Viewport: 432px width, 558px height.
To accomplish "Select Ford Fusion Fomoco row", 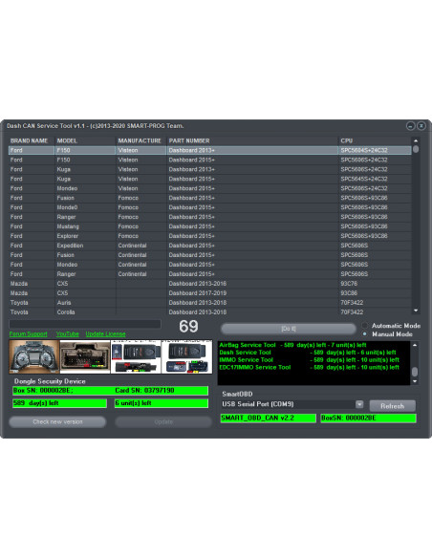I will click(x=209, y=198).
